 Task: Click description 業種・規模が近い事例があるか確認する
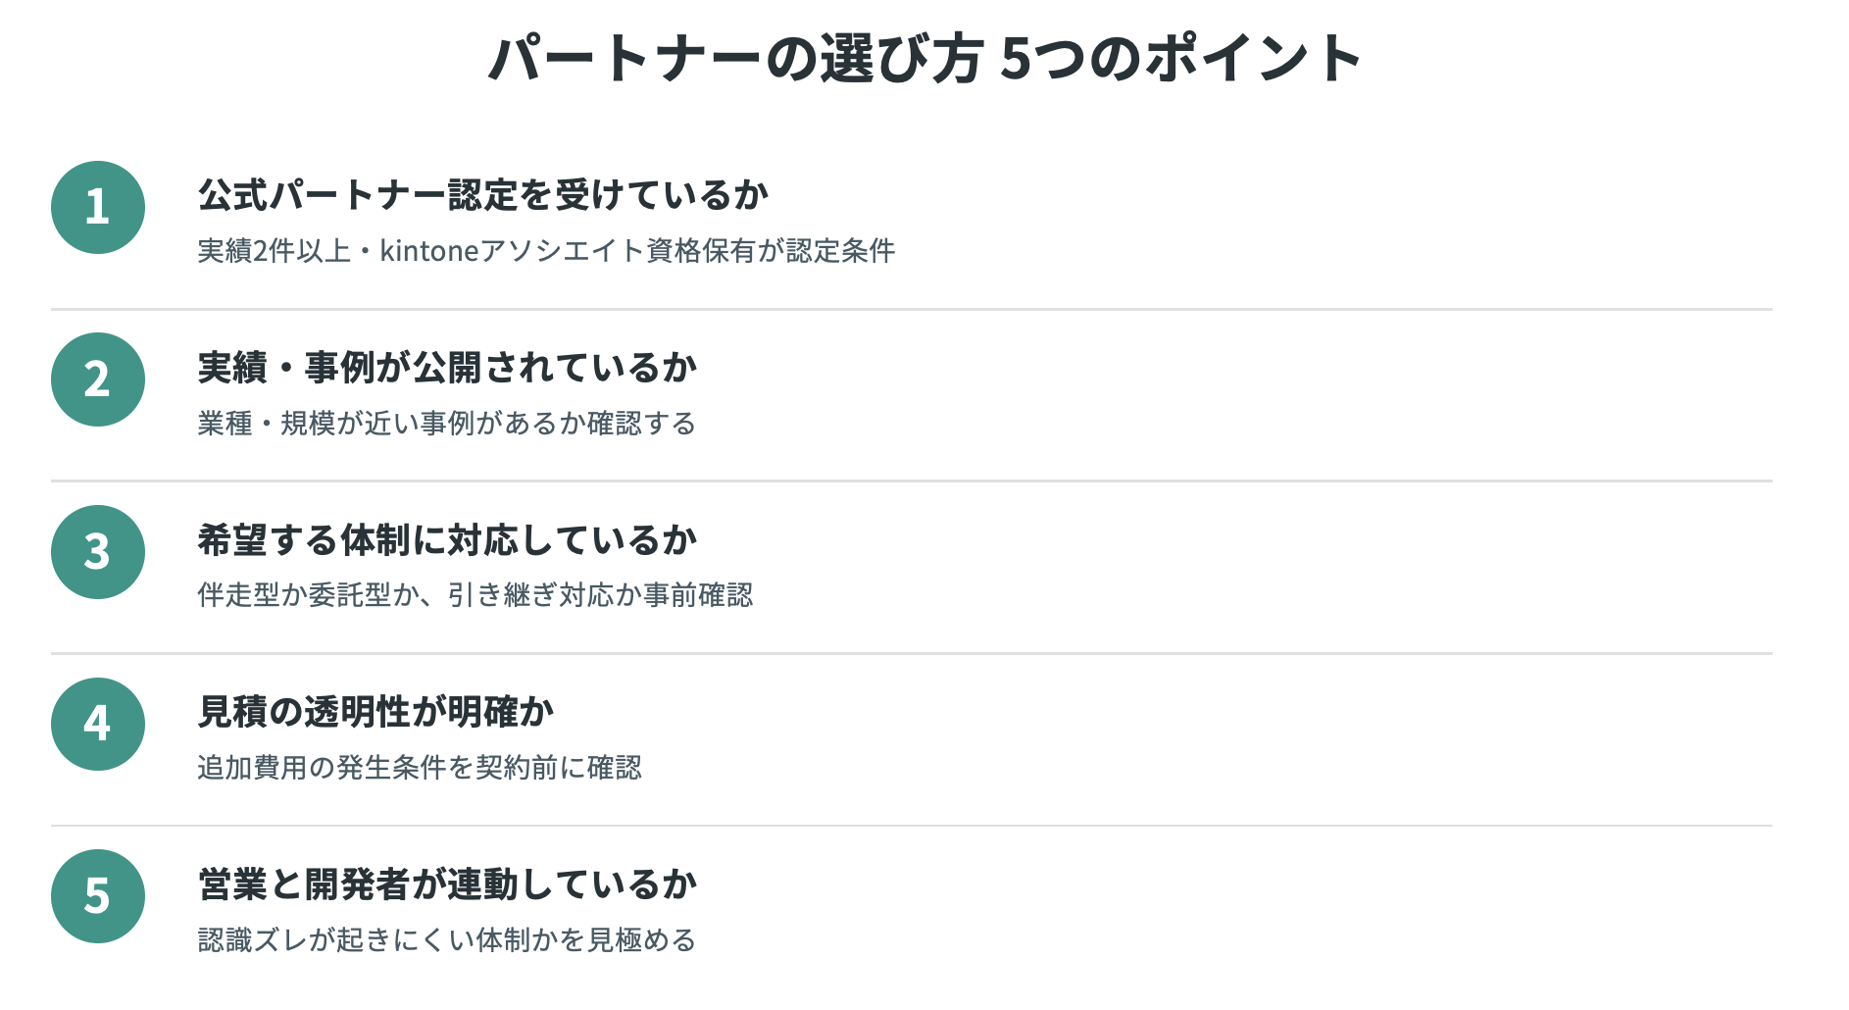click(x=447, y=424)
